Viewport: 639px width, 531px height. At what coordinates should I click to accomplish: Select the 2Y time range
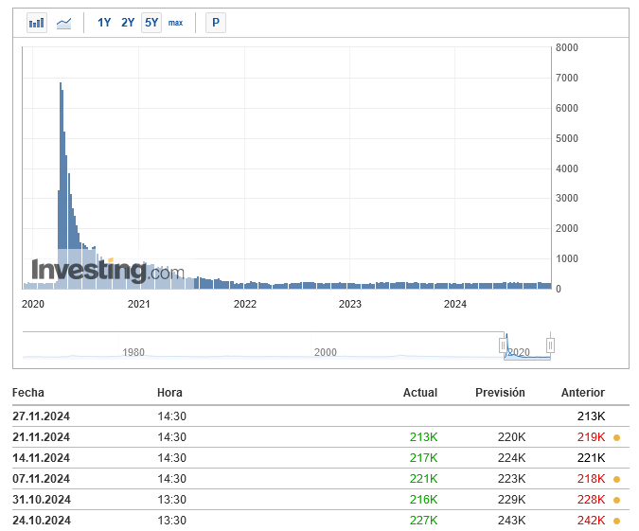128,23
